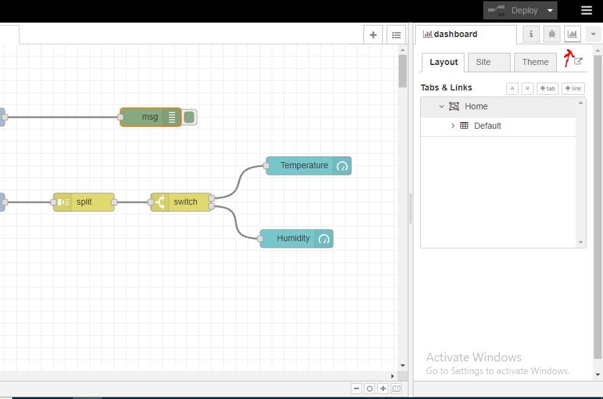603x399 pixels.
Task: Click the hamburger main menu icon
Action: (587, 10)
